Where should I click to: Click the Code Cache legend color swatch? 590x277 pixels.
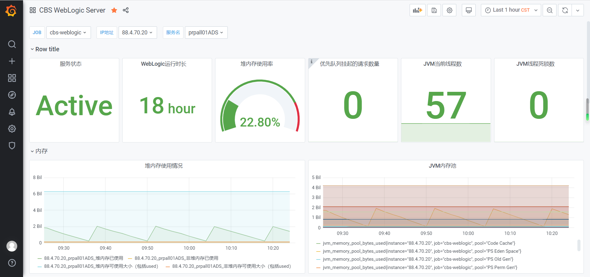(318, 244)
